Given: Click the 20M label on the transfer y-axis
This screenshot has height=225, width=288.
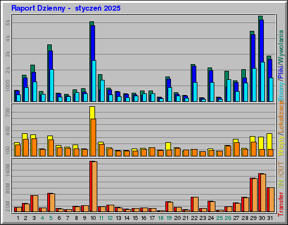Looking at the screenshot, I should tap(8, 206).
